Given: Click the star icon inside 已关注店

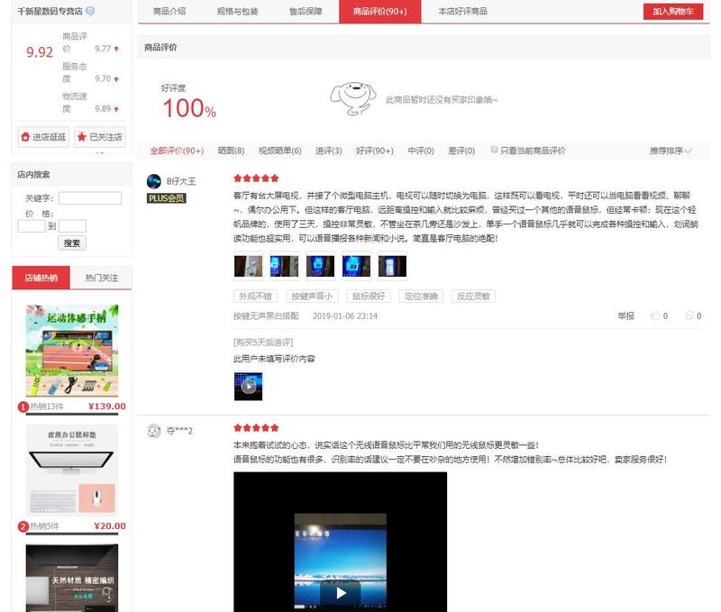Looking at the screenshot, I should 82,135.
